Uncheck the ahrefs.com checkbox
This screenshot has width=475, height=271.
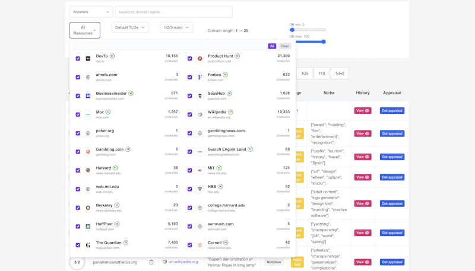coord(78,77)
